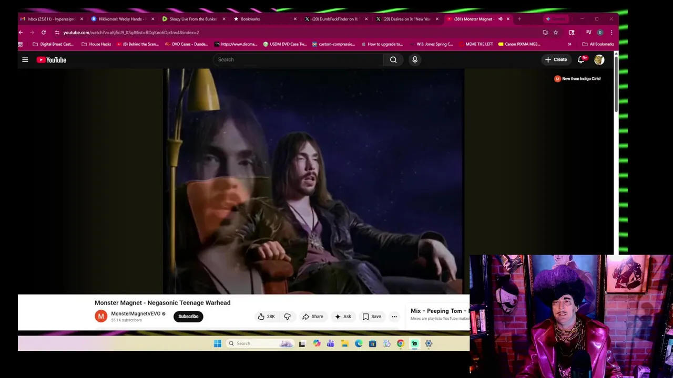Reload the page with refresh icon
Viewport: 673px width, 378px height.
[44, 33]
